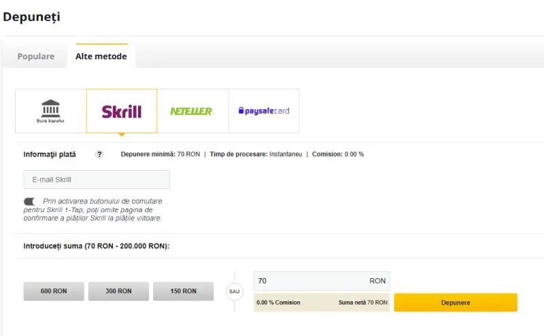
Task: Focus the E-mail Skrill input field
Action: click(97, 180)
